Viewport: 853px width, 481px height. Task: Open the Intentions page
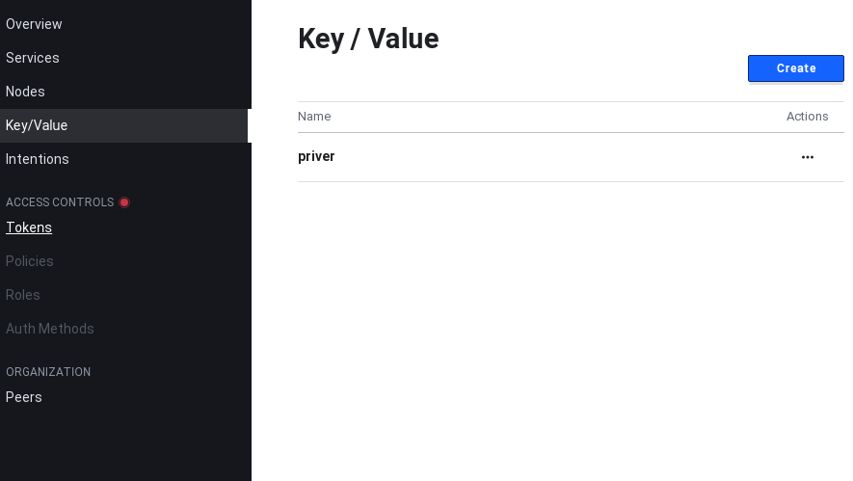click(x=37, y=159)
